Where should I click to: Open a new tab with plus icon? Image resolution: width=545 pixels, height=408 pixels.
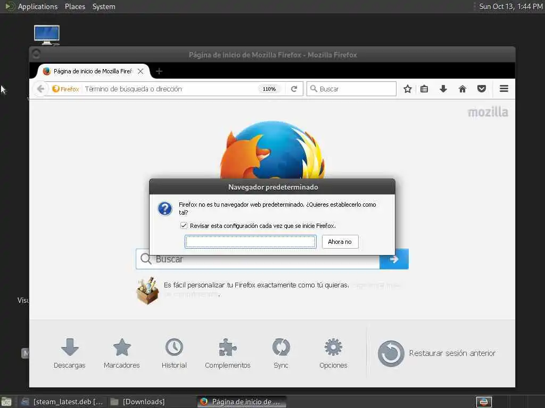click(159, 71)
